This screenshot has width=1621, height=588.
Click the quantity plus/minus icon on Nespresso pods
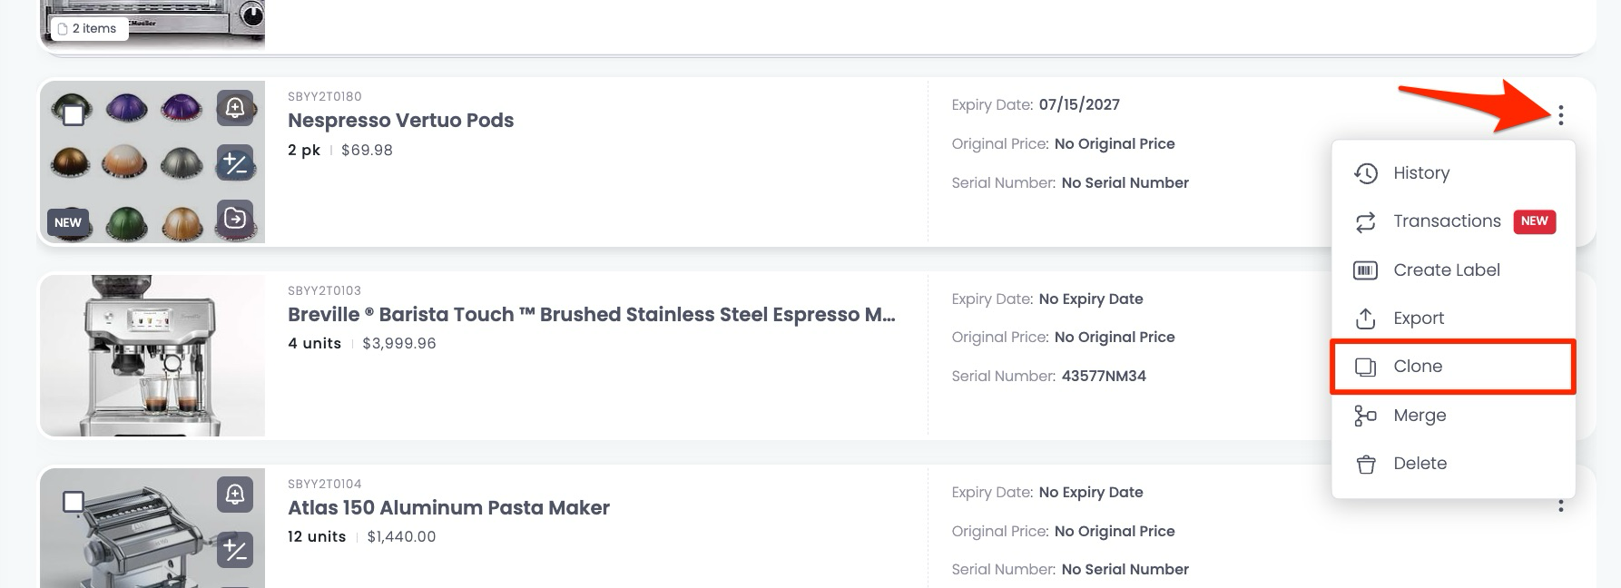(235, 164)
